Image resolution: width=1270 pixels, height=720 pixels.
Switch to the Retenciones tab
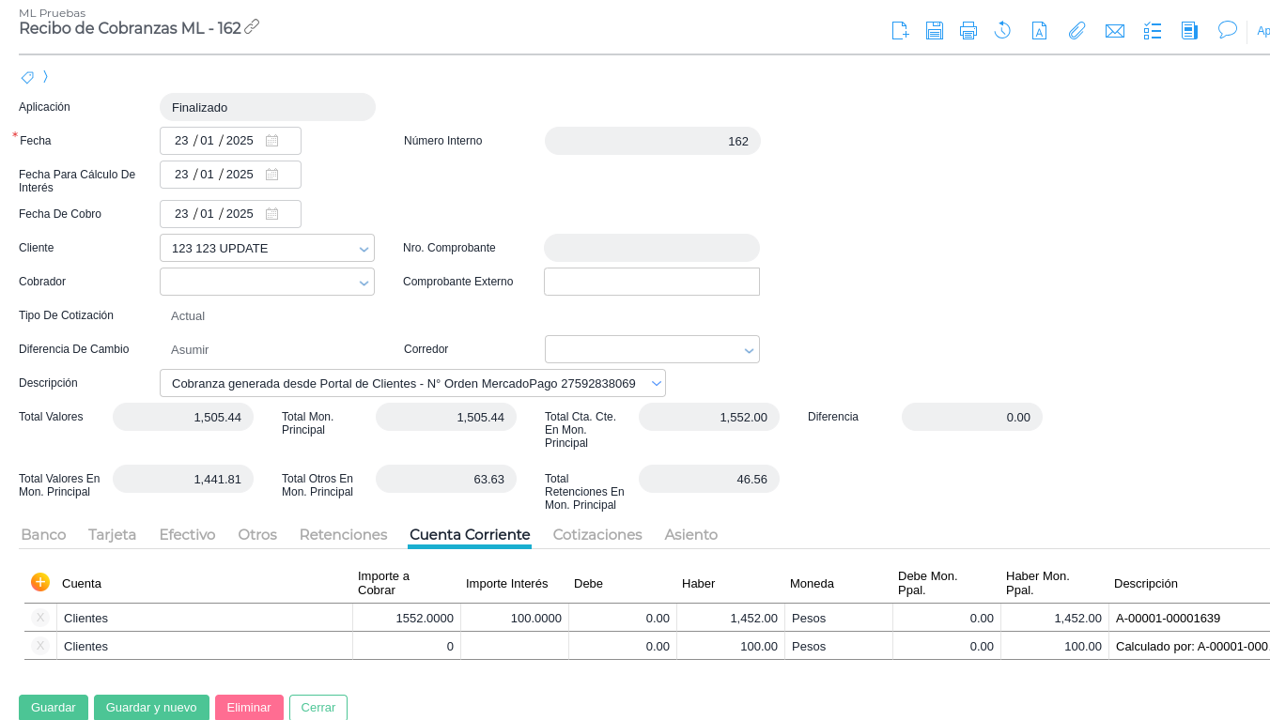click(343, 534)
